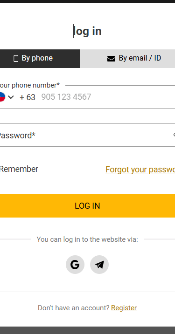Click the phone icon on By phone tab
The height and width of the screenshot is (334, 175).
tap(16, 58)
